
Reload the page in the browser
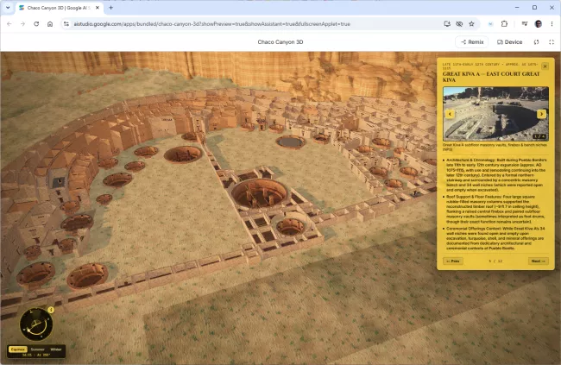[x=36, y=24]
